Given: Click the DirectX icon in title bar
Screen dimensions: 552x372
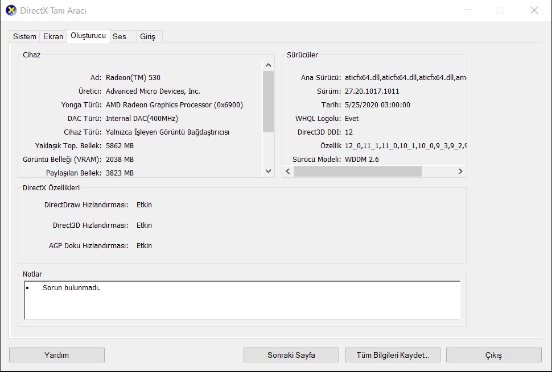Looking at the screenshot, I should (11, 11).
